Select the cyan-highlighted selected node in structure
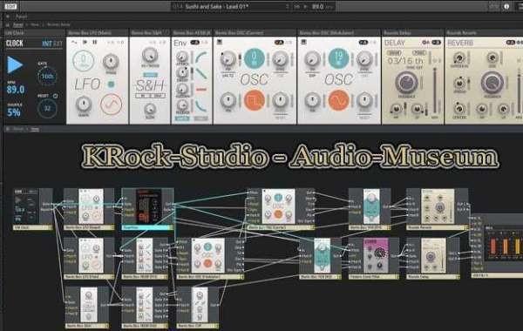Viewport: 523px width, 331px height. point(148,209)
